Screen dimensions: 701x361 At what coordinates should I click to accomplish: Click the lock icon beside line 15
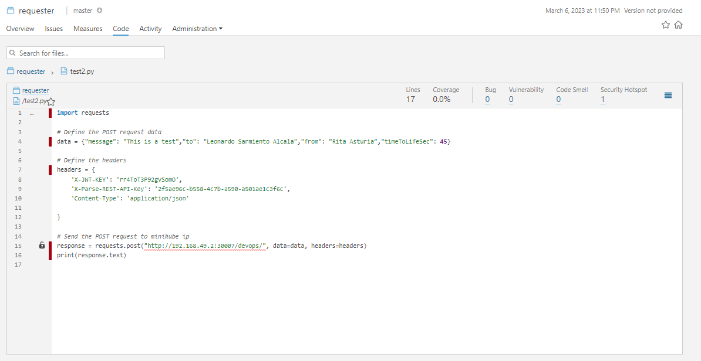click(x=42, y=245)
